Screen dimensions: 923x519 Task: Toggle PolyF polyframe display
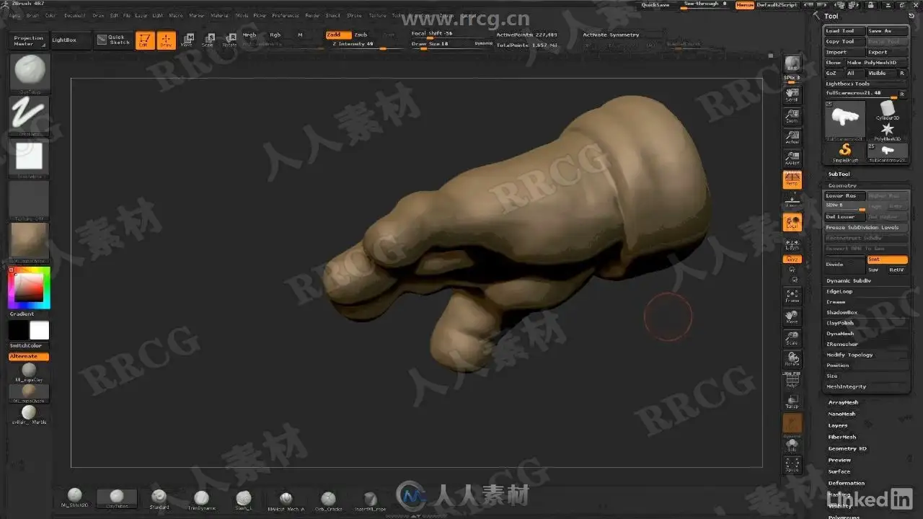click(x=792, y=381)
